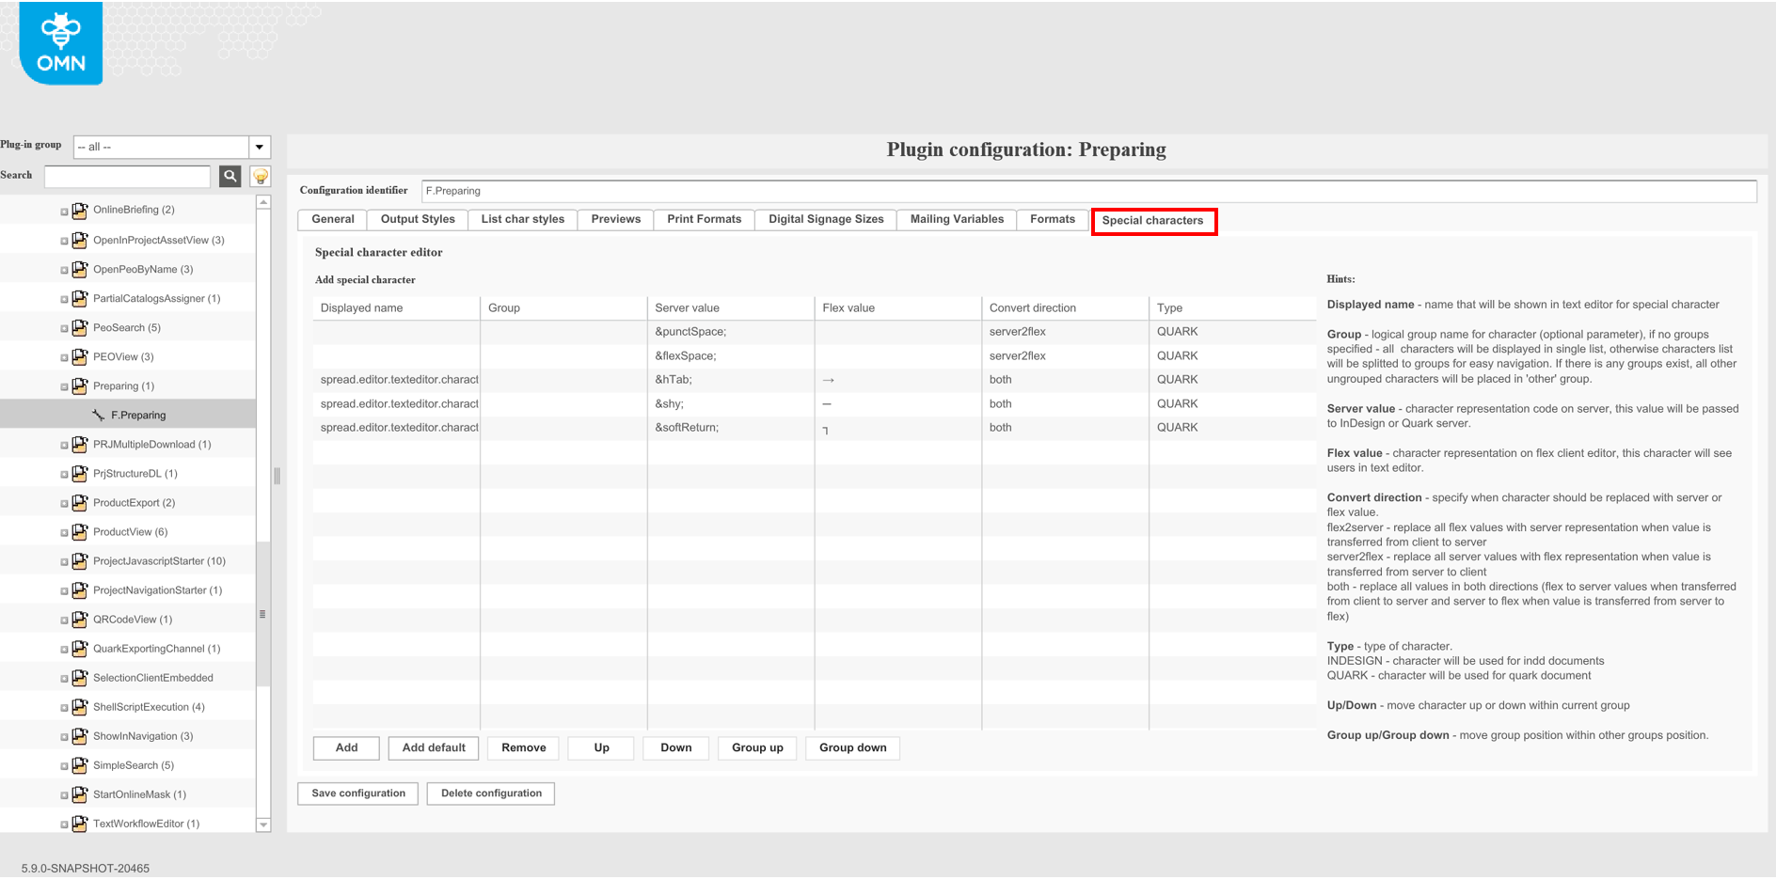Open the Digital Signage Sizes tab
This screenshot has height=880, width=1776.
[x=825, y=219]
